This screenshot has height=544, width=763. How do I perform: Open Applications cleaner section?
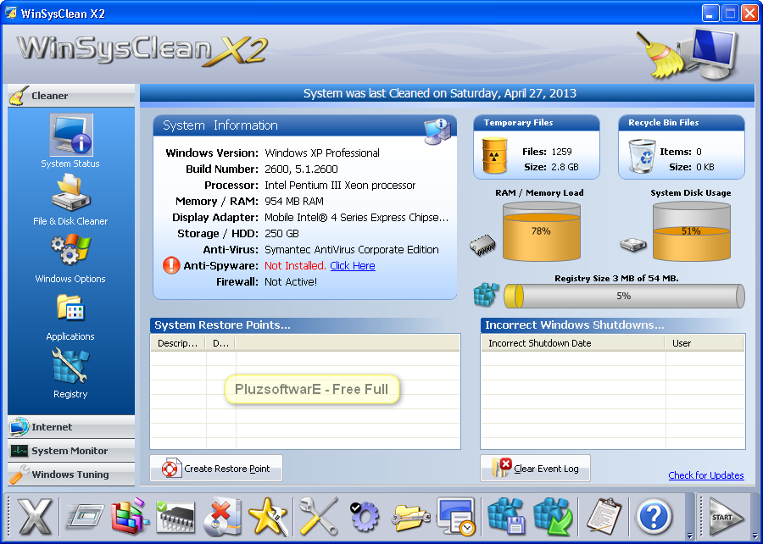pyautogui.click(x=71, y=316)
